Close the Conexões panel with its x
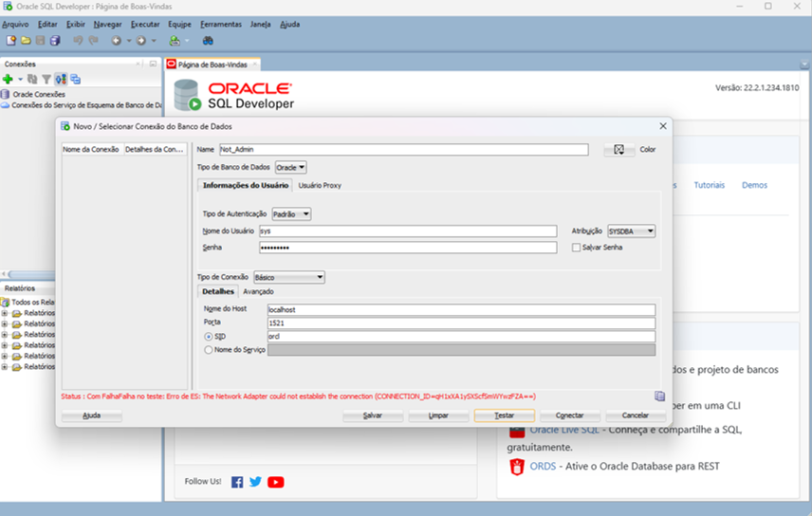 (x=138, y=64)
